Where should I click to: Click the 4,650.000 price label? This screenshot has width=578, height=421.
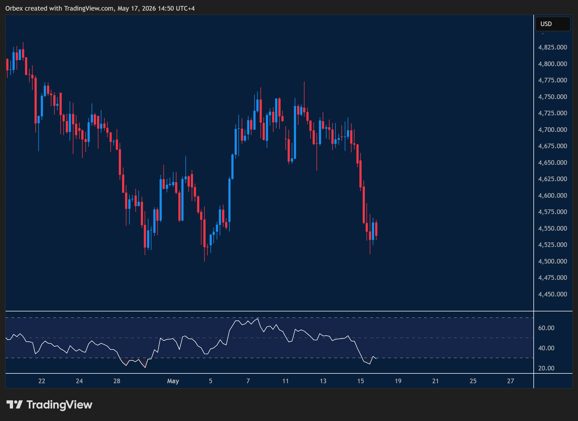point(552,163)
